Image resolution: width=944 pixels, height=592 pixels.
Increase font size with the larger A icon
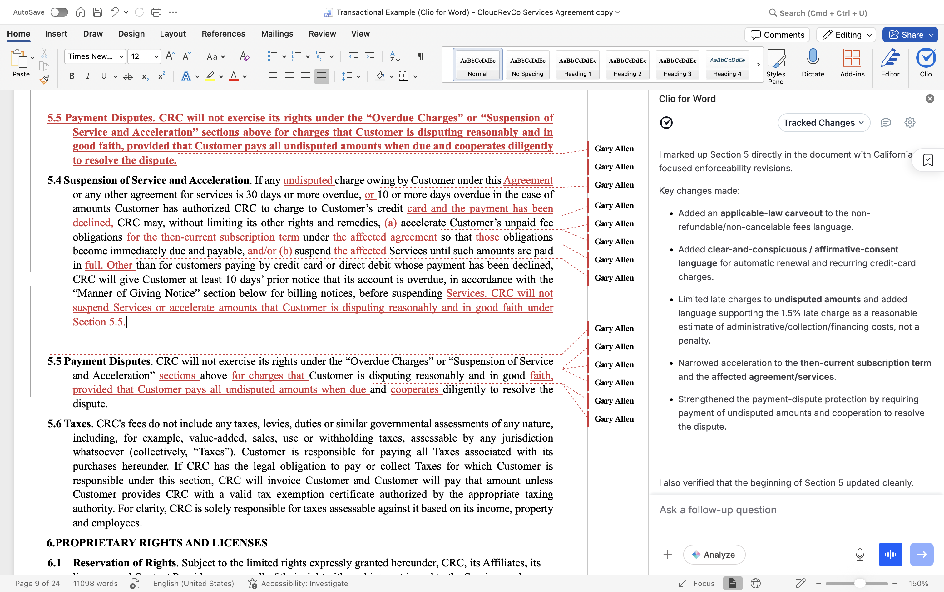[170, 56]
